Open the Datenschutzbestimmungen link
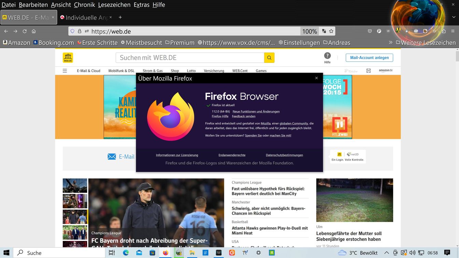Image resolution: width=459 pixels, height=258 pixels. 284,155
